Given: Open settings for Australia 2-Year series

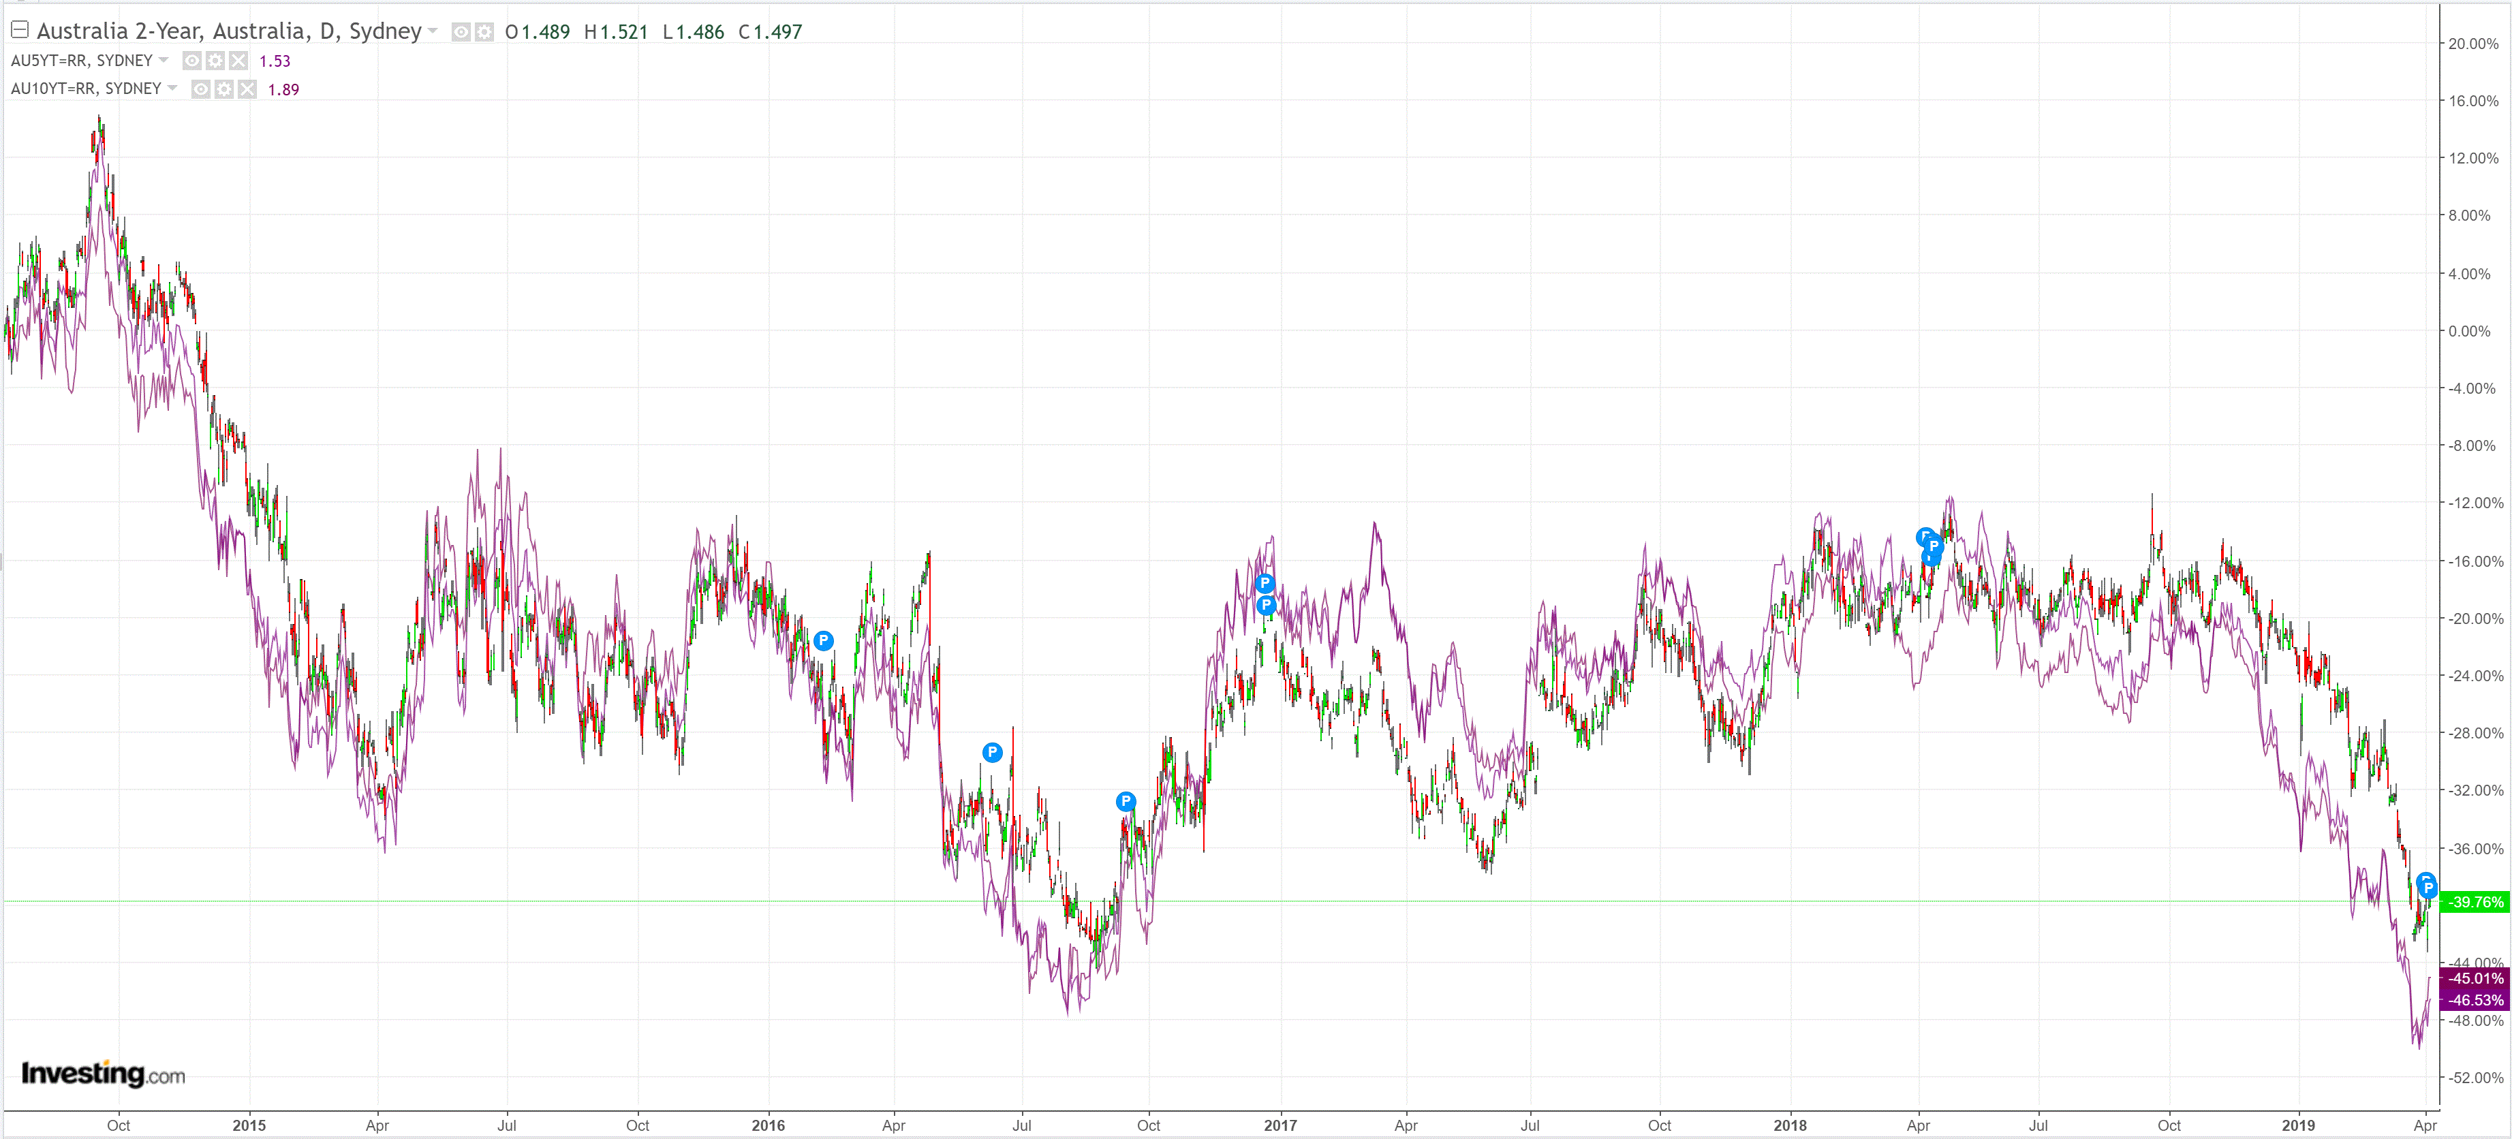Looking at the screenshot, I should (x=484, y=32).
